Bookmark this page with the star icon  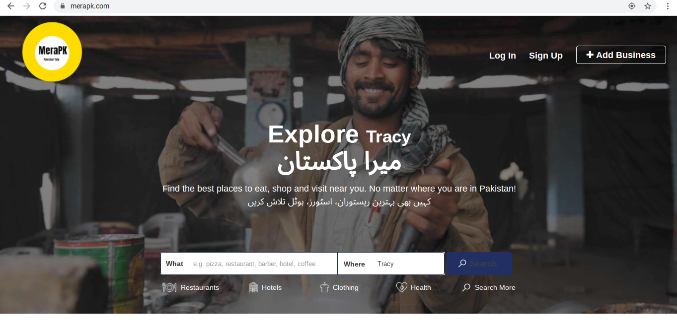648,6
